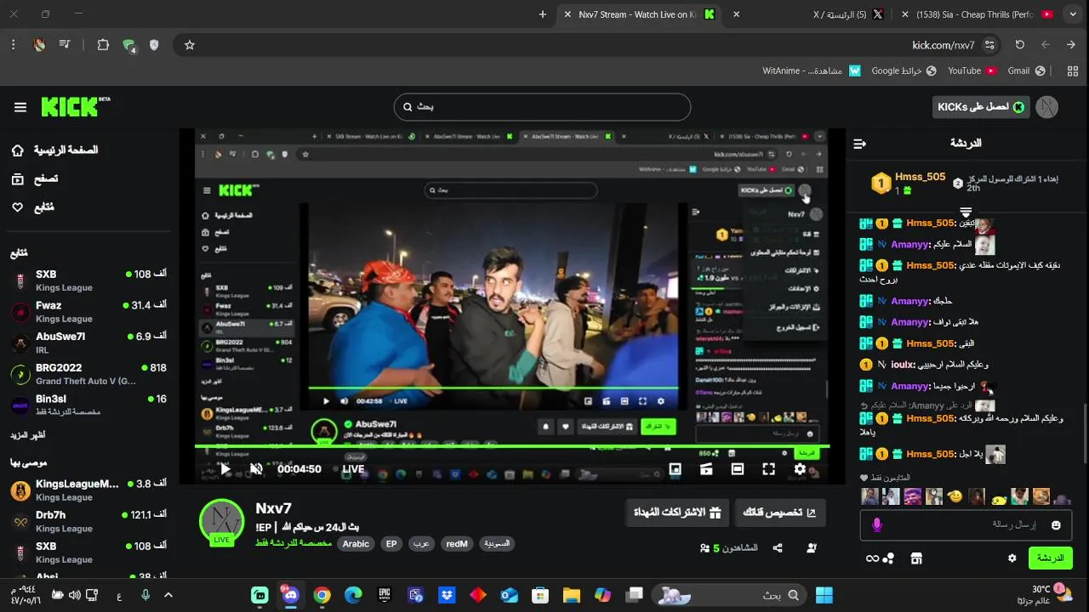This screenshot has width=1089, height=612.
Task: Cast the stream to a device
Action: [706, 468]
